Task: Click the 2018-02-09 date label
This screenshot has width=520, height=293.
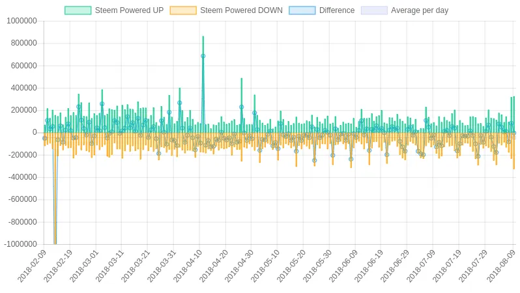Action: 32,266
